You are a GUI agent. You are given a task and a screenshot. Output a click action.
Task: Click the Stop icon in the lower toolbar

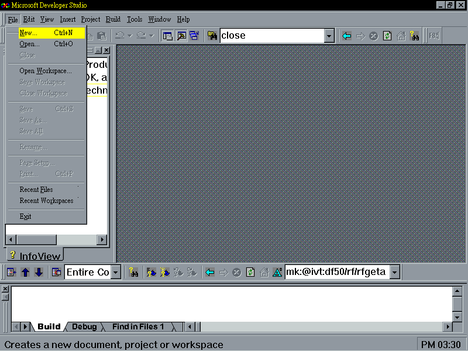pos(237,272)
